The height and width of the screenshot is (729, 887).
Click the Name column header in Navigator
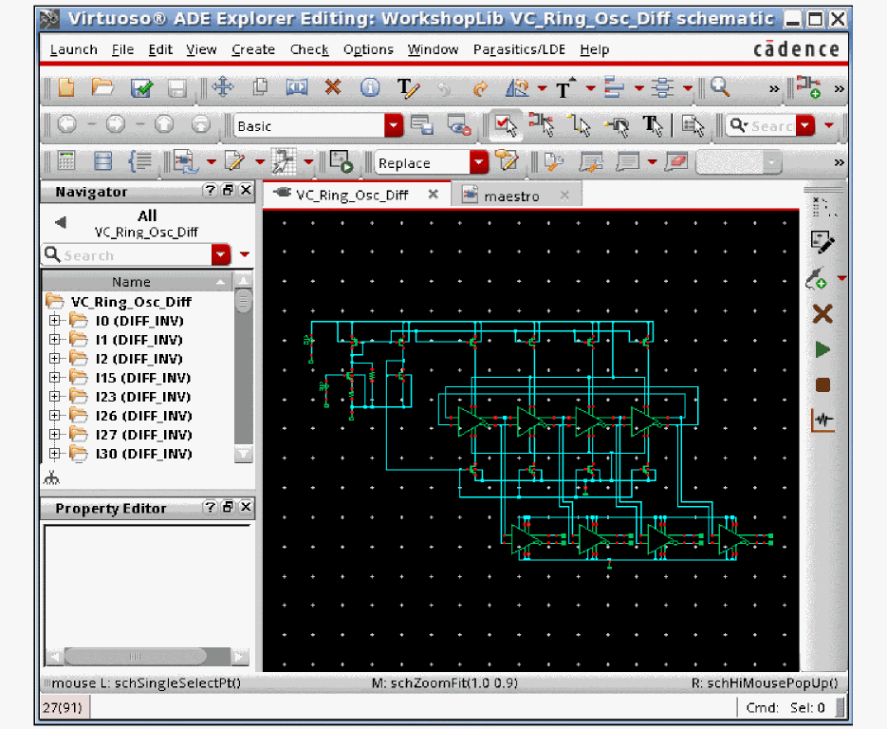point(131,282)
